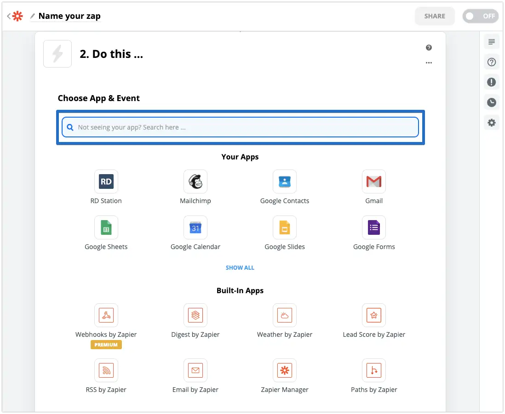Click the PREMIUM badge under Webhooks
Screen dimensions: 505x414
tap(106, 345)
